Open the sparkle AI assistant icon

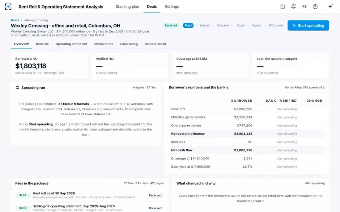coord(330,7)
